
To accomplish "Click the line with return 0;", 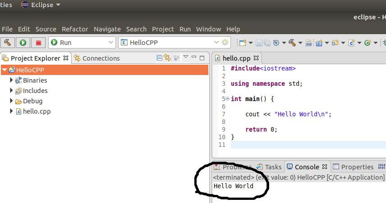I will [261, 129].
